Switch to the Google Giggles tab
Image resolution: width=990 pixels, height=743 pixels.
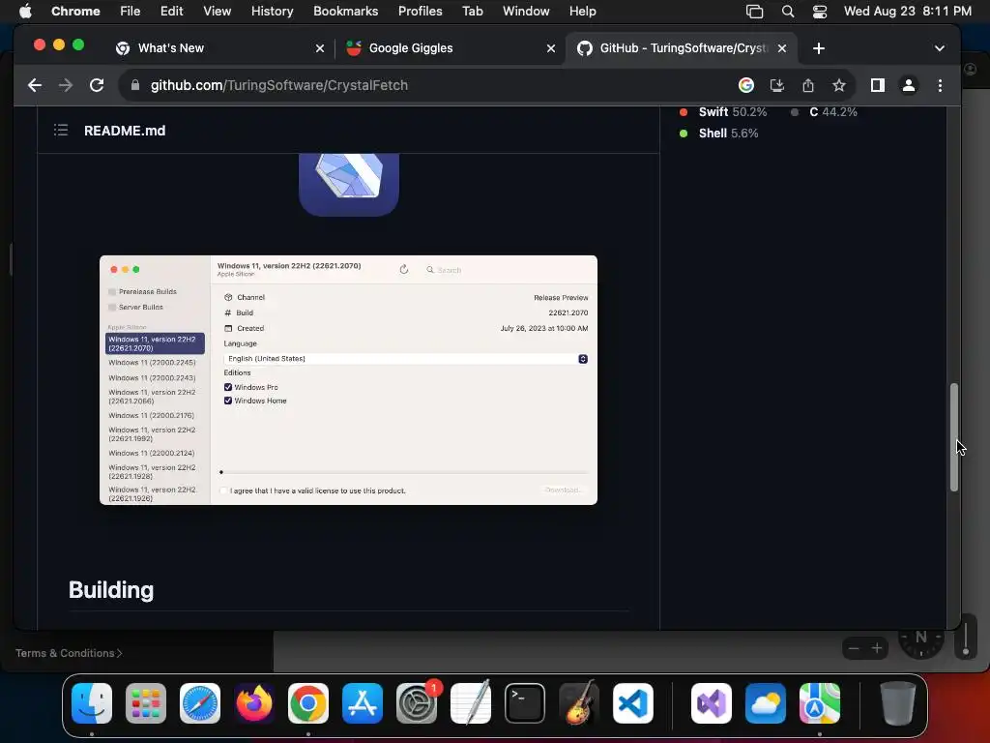pos(450,48)
